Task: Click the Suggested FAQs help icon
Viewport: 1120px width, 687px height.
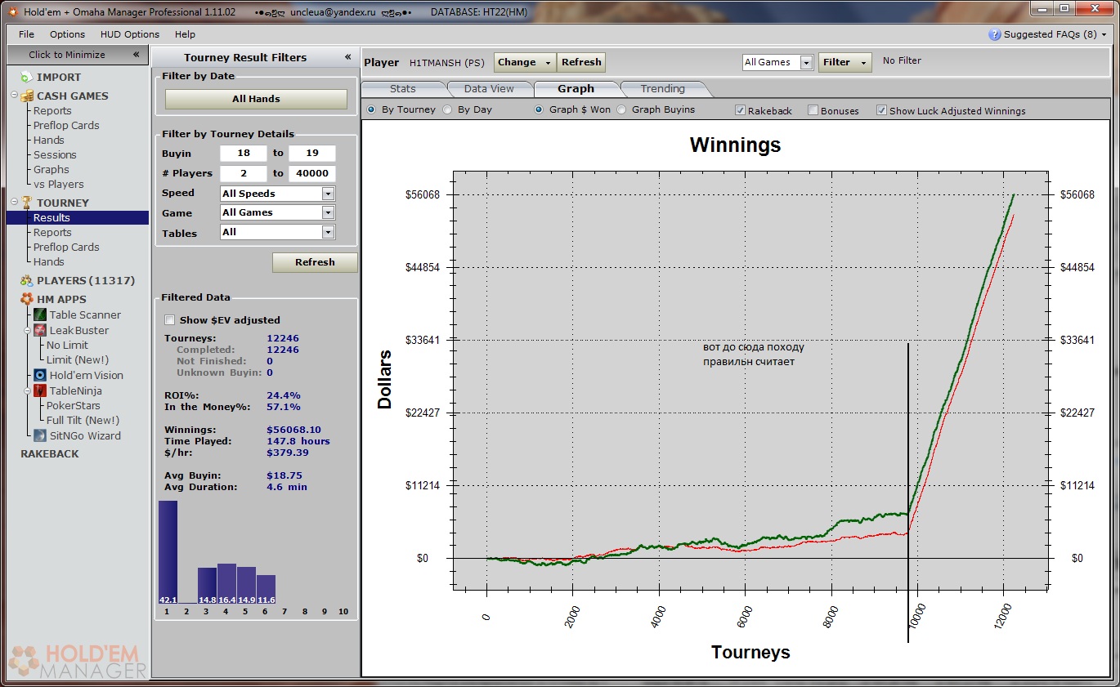Action: click(x=994, y=34)
